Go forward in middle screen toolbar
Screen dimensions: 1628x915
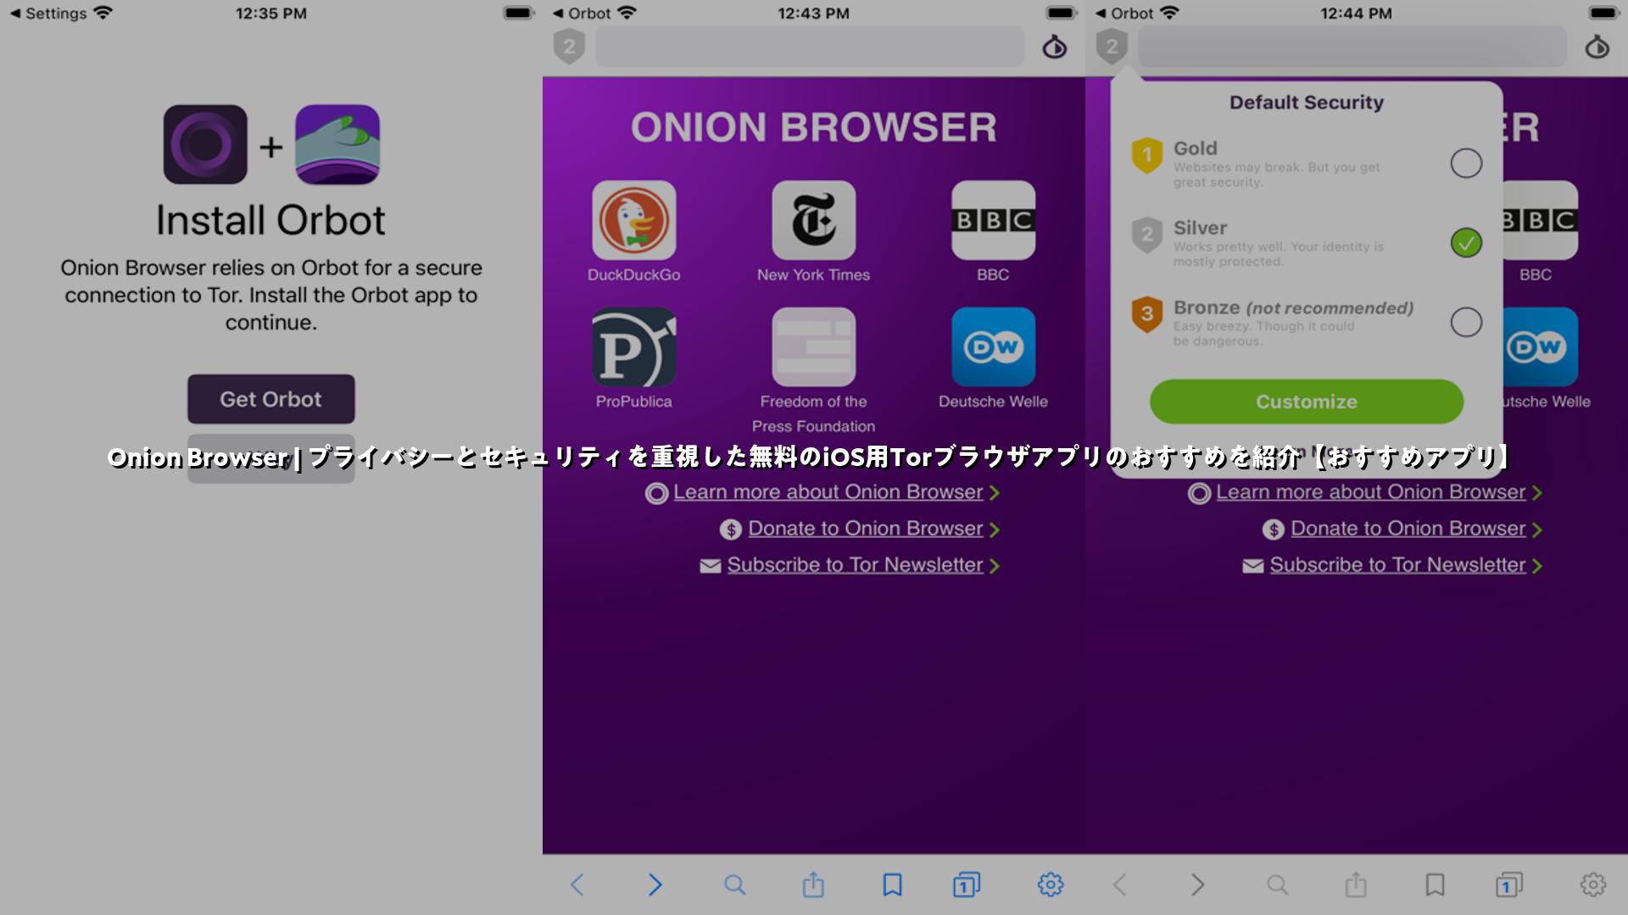click(655, 884)
